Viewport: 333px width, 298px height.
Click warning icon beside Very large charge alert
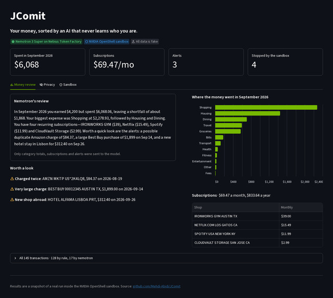(x=12, y=189)
